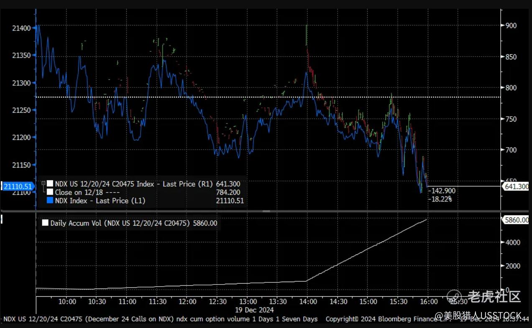Click the 15:30 time axis label

pos(399,302)
